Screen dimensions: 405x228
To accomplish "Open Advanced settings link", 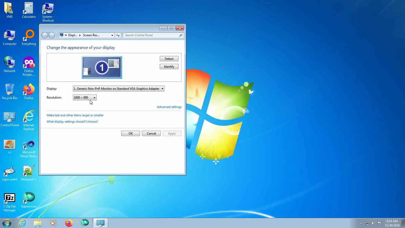I will pos(169,107).
